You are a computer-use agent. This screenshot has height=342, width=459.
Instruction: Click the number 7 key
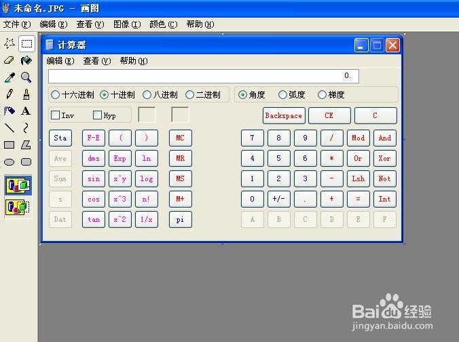tap(253, 138)
